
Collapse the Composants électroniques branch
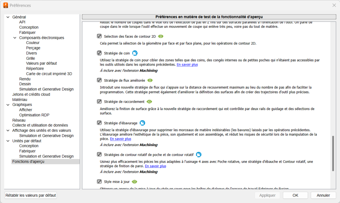[x=15, y=38]
